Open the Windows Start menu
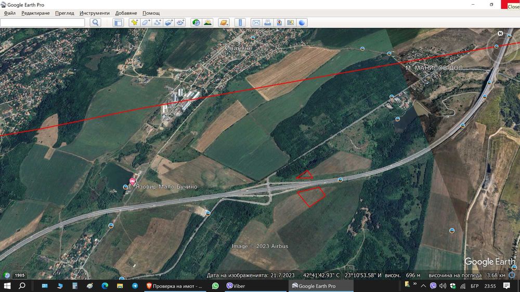The width and height of the screenshot is (520, 292). [7, 286]
